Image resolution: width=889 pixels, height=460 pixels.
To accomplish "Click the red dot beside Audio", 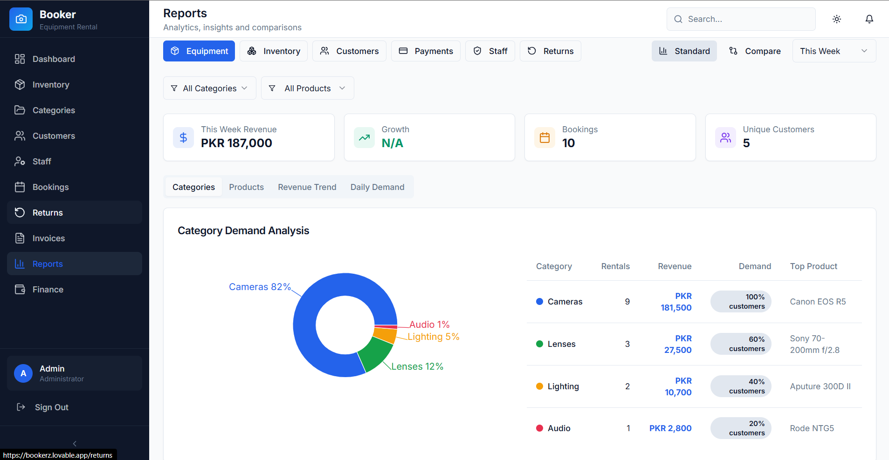I will coord(539,428).
